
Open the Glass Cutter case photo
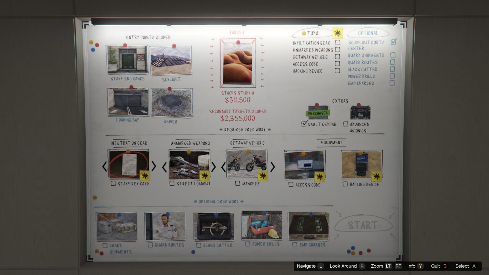(214, 227)
